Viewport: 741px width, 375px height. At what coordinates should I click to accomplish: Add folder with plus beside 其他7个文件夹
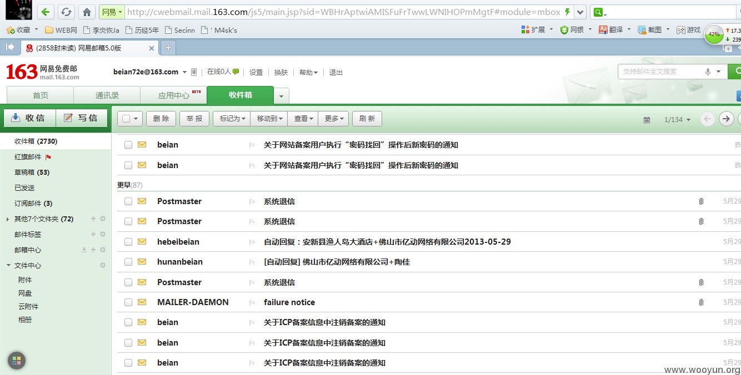tap(93, 219)
